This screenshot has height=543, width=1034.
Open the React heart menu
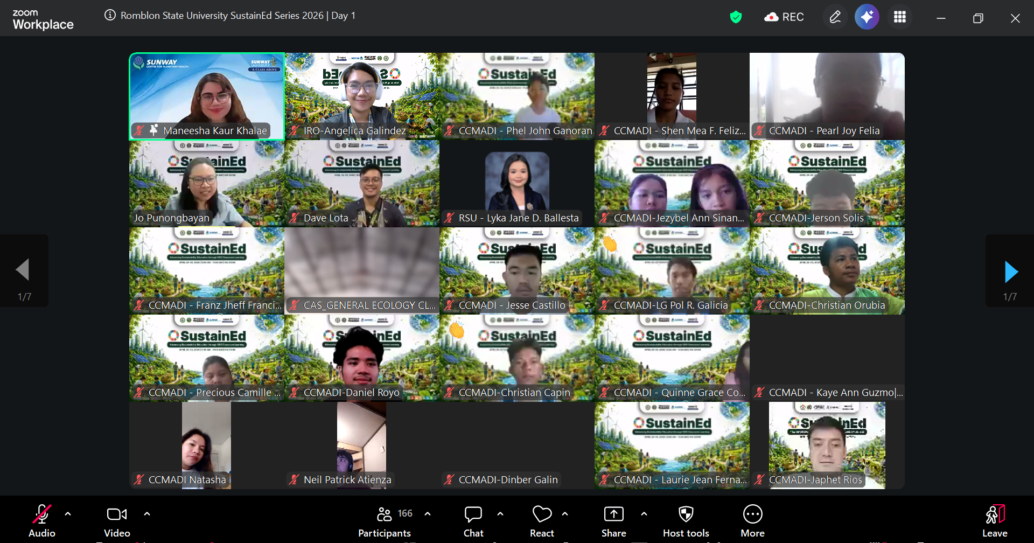pyautogui.click(x=541, y=520)
